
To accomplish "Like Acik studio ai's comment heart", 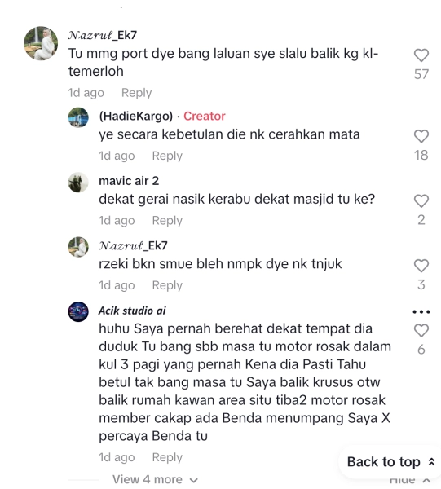I will click(421, 331).
